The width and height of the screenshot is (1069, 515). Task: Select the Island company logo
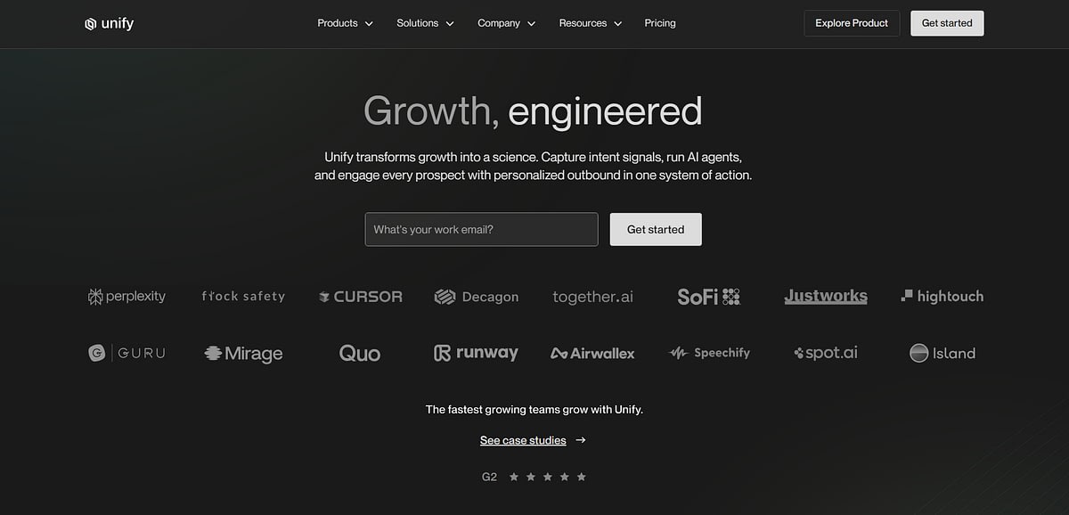pyautogui.click(x=943, y=353)
